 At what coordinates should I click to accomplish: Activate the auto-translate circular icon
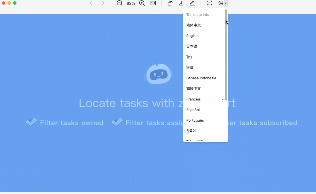220,3
